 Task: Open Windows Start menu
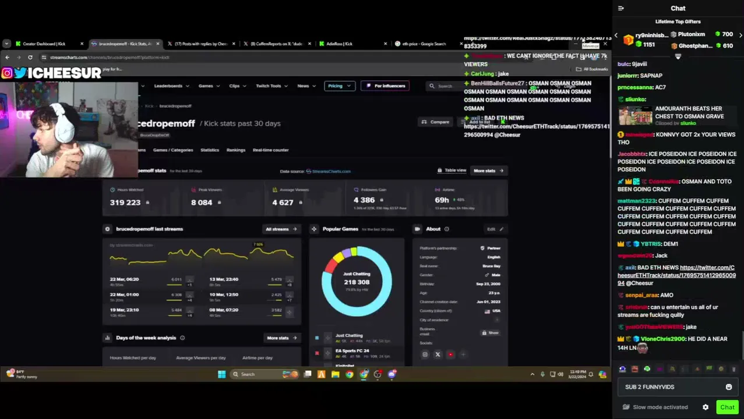222,374
